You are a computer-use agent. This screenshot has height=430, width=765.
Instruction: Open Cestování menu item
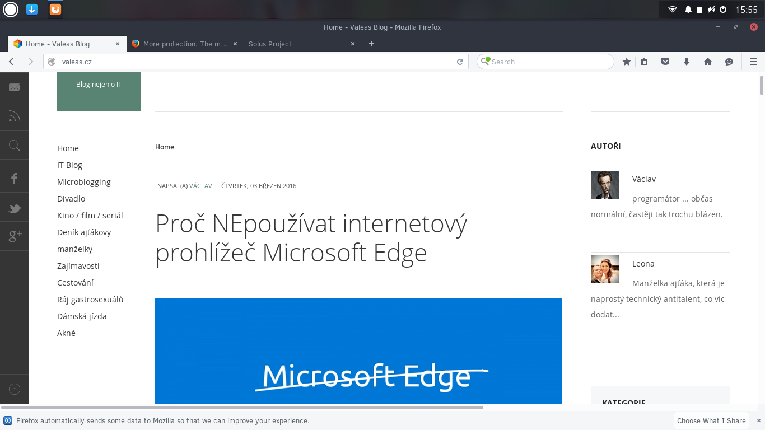click(75, 283)
